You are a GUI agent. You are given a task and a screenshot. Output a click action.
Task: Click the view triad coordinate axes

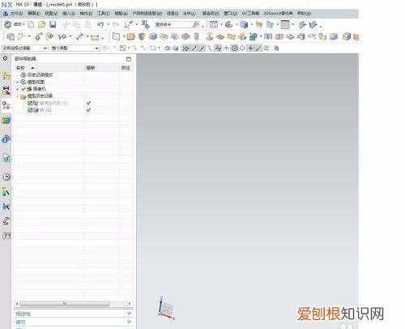[165, 308]
